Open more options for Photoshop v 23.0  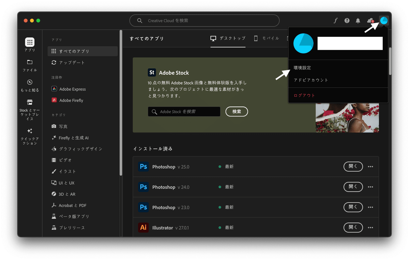370,207
